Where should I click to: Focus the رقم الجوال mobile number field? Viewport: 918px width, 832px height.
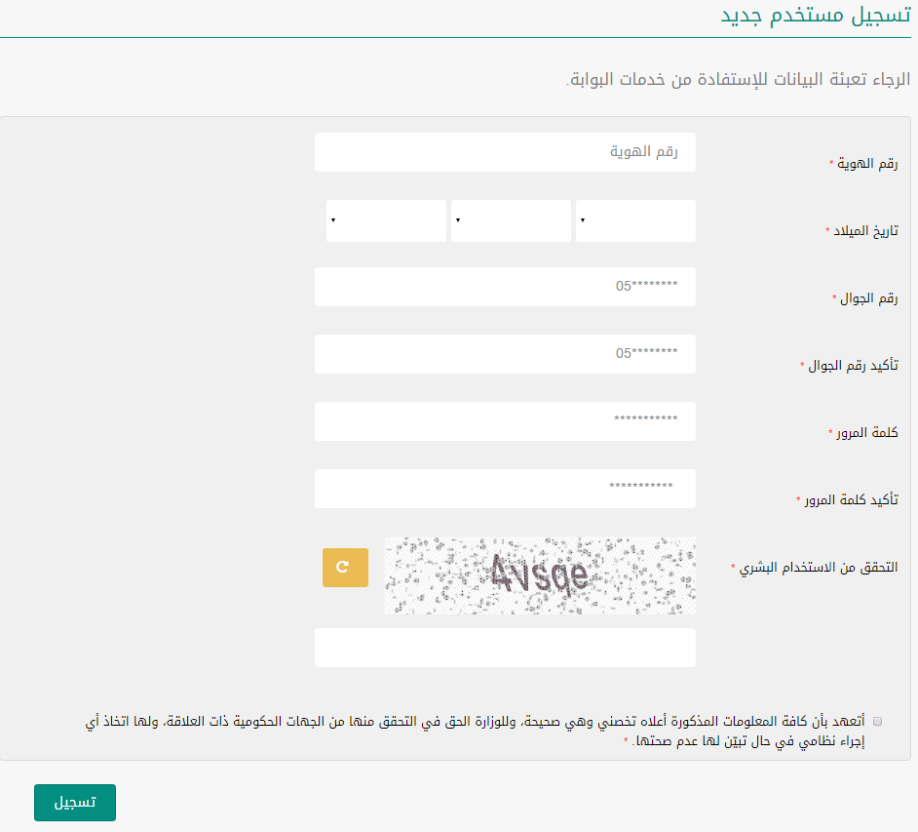505,287
